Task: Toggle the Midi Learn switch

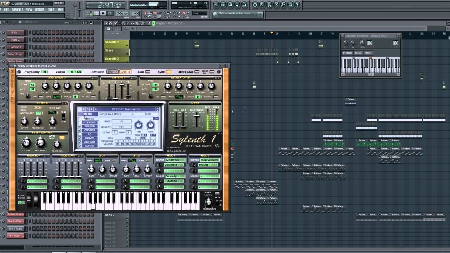Action: 197,72
